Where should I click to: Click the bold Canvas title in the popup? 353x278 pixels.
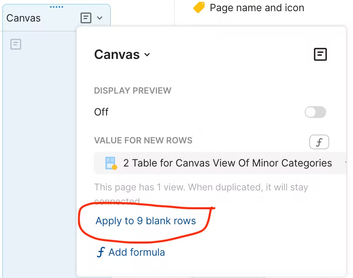117,55
